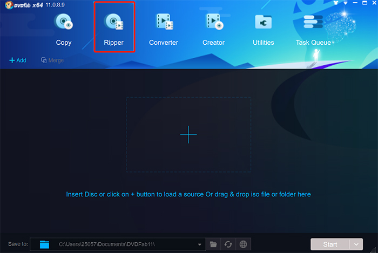
Task: Click the output folder path field
Action: tap(118, 244)
